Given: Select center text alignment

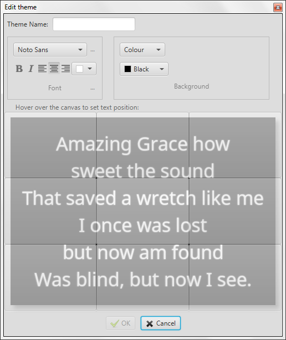Looking at the screenshot, I should pyautogui.click(x=54, y=69).
